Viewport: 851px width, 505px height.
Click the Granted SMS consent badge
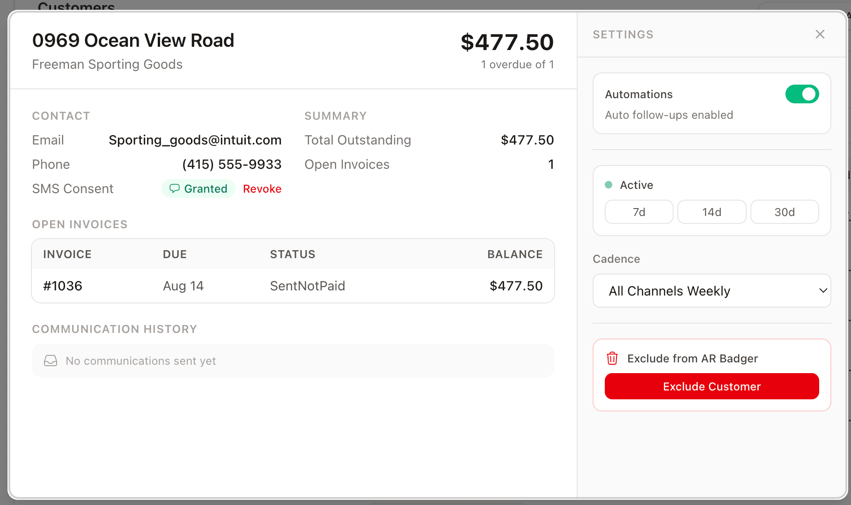198,188
